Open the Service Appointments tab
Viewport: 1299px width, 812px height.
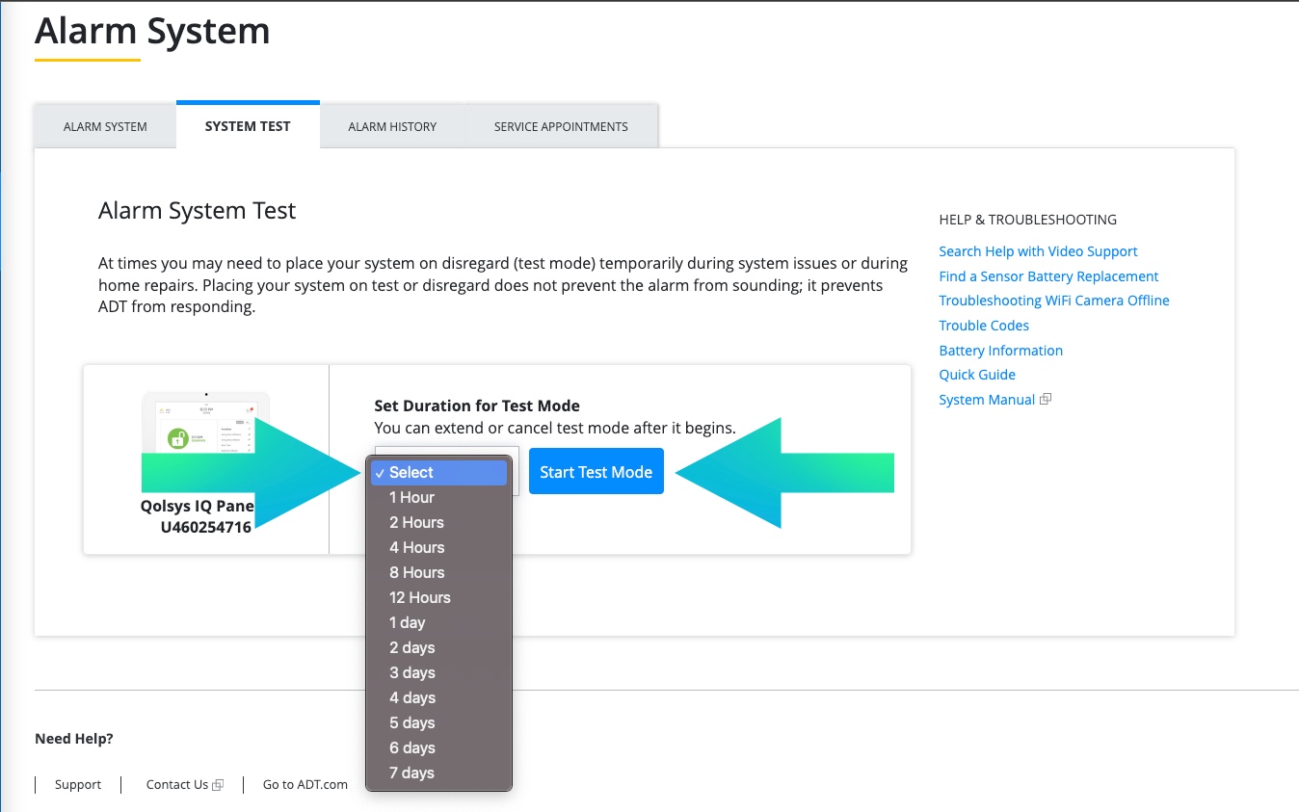pos(561,126)
